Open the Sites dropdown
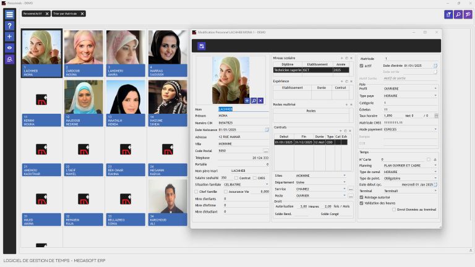This screenshot has width=475, height=267. (344, 176)
